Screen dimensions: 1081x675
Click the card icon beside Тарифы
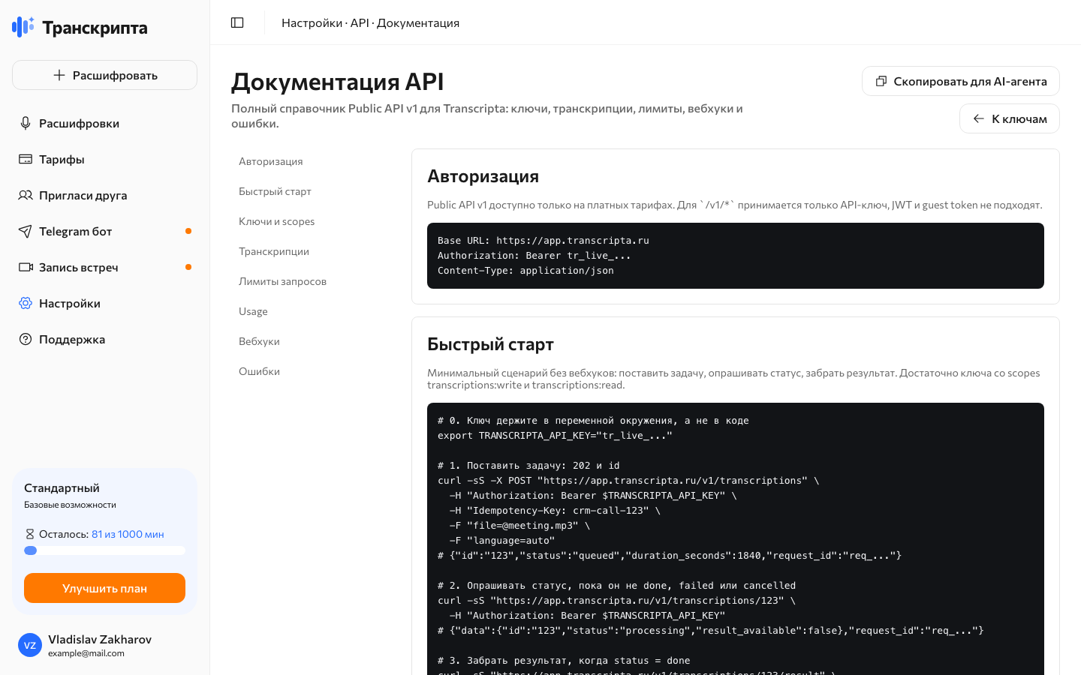tap(26, 159)
